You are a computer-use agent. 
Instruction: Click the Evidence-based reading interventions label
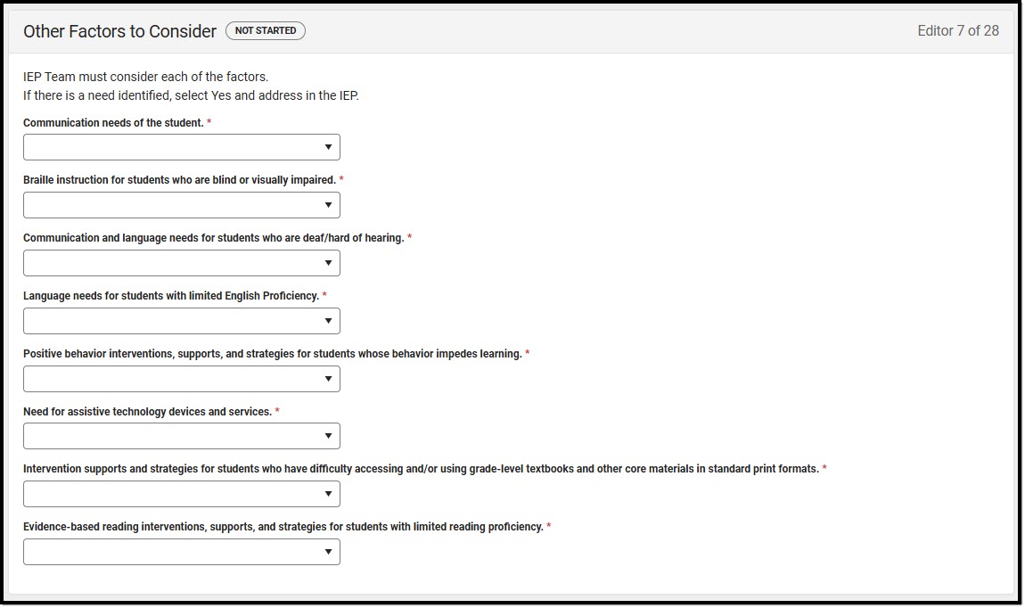point(283,527)
